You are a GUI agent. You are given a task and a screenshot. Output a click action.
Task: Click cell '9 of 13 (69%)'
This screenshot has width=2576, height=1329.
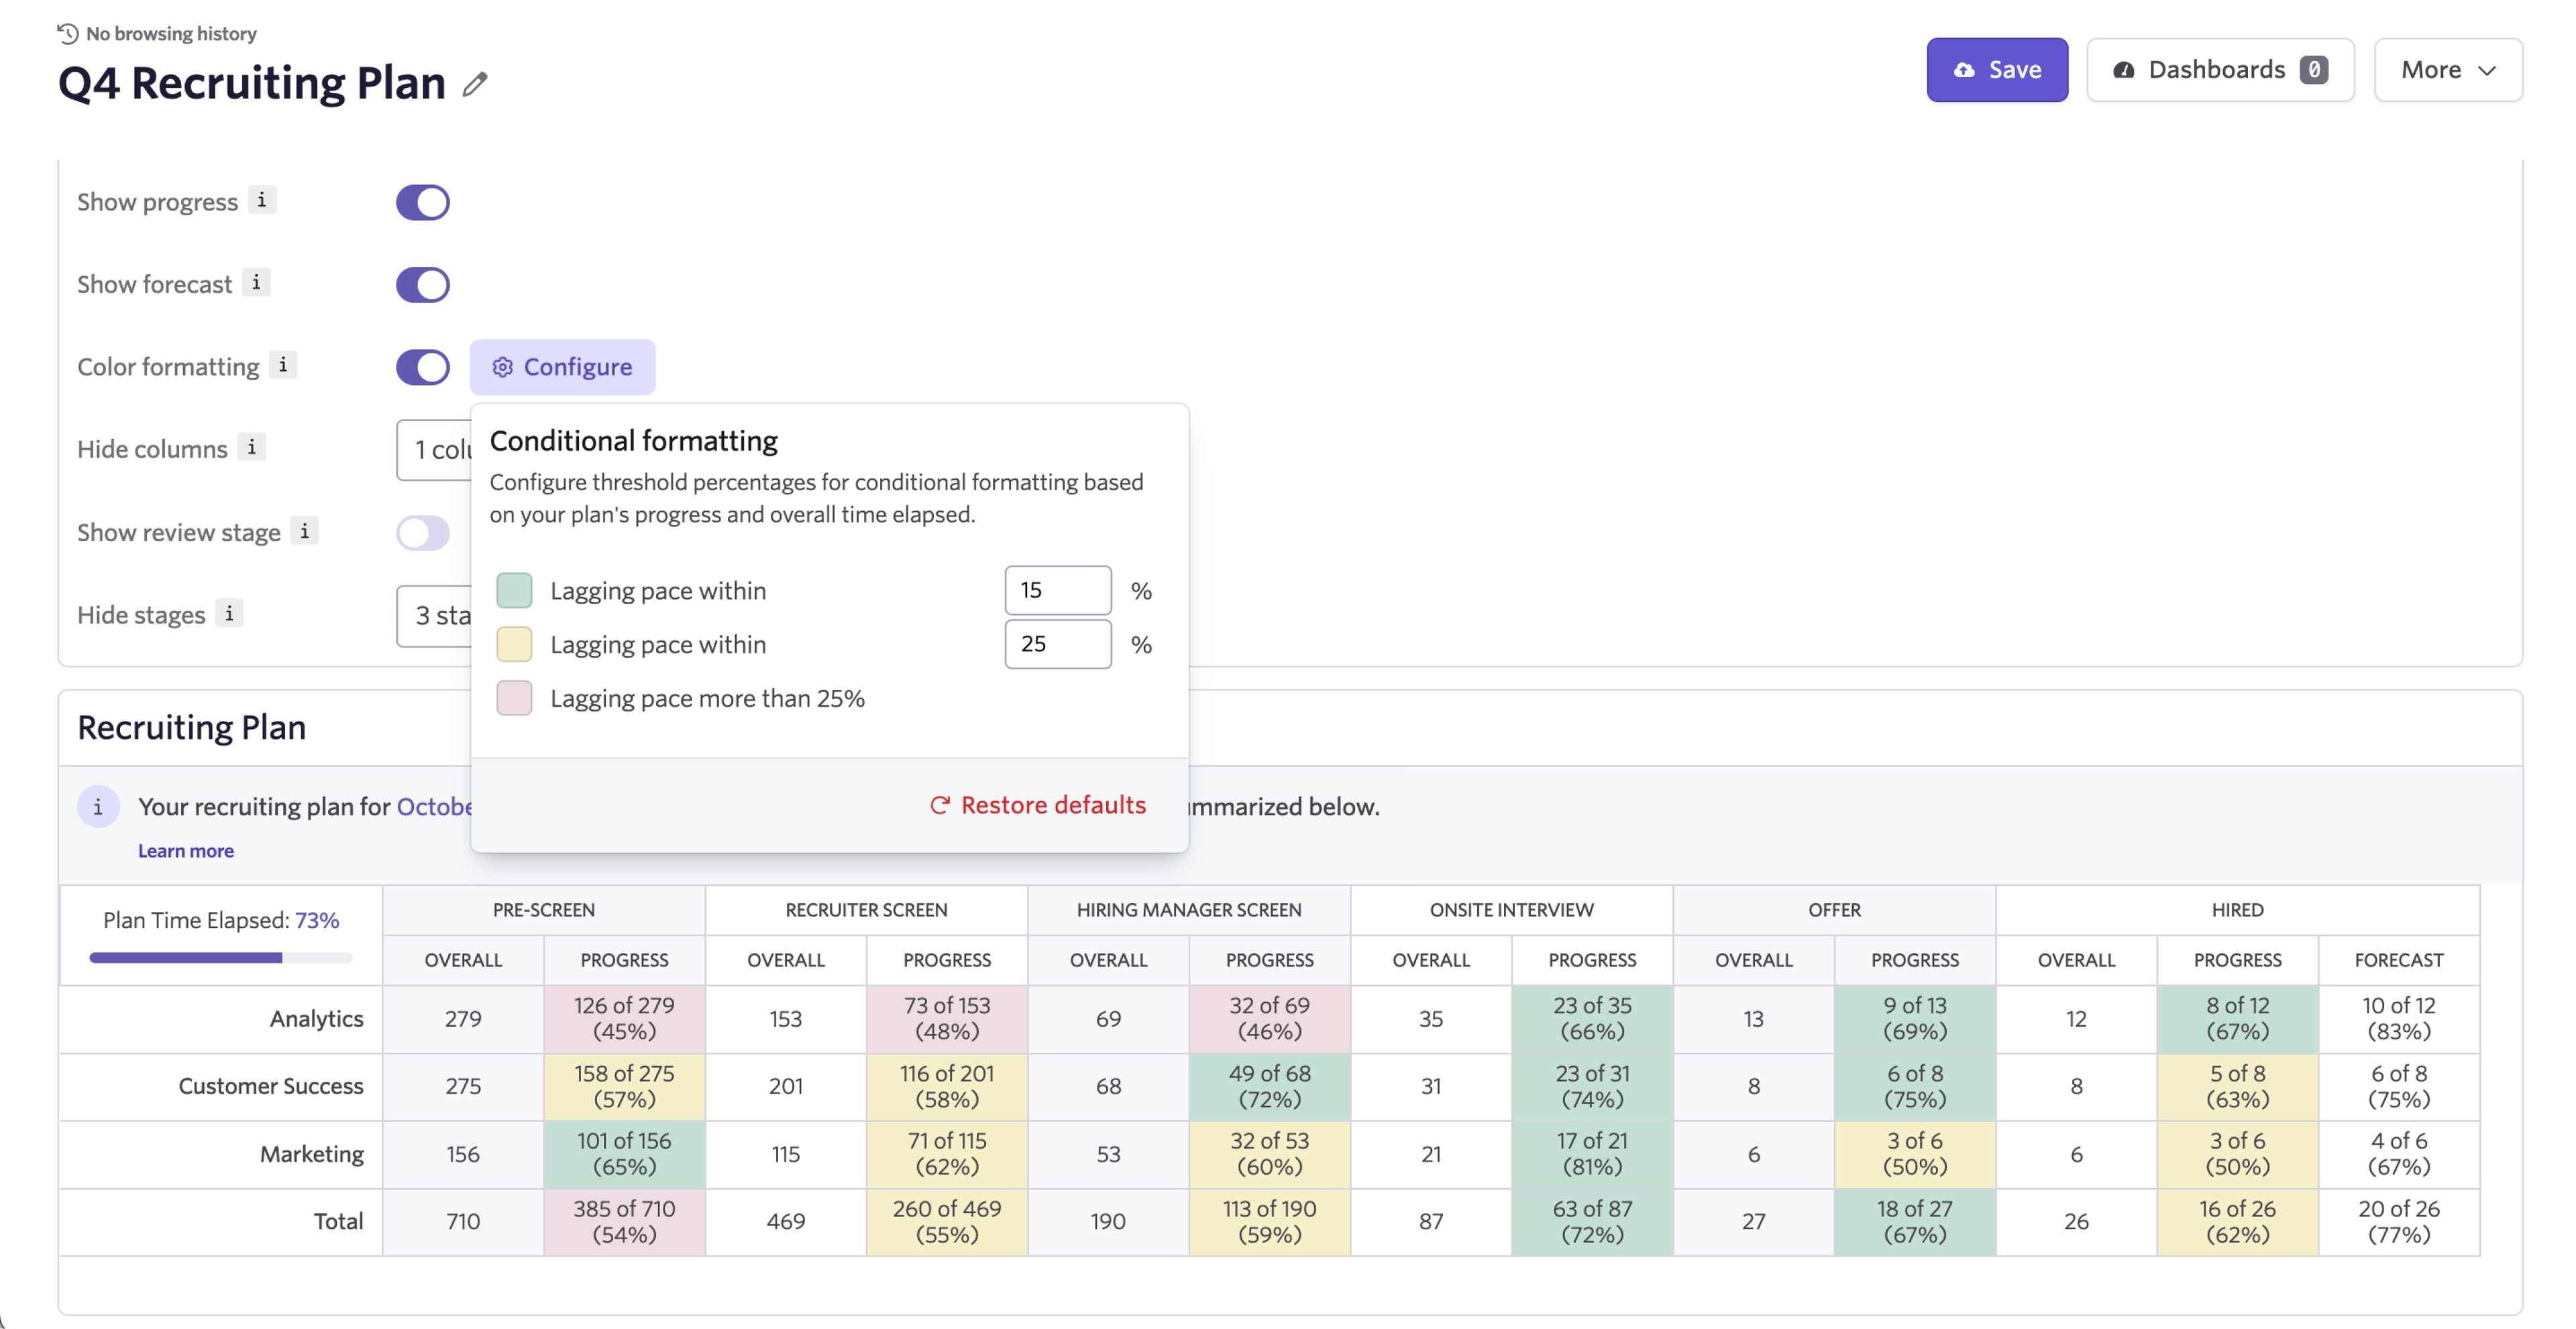click(x=1915, y=1019)
